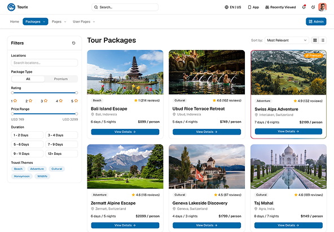Viewport: 334px width, 232px height.
Task: View Details for Geneva Lakeside Discovery
Action: click(207, 225)
